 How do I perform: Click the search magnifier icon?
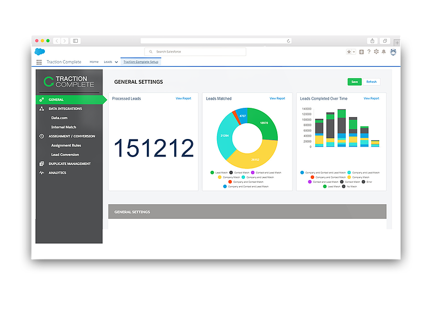coord(151,51)
